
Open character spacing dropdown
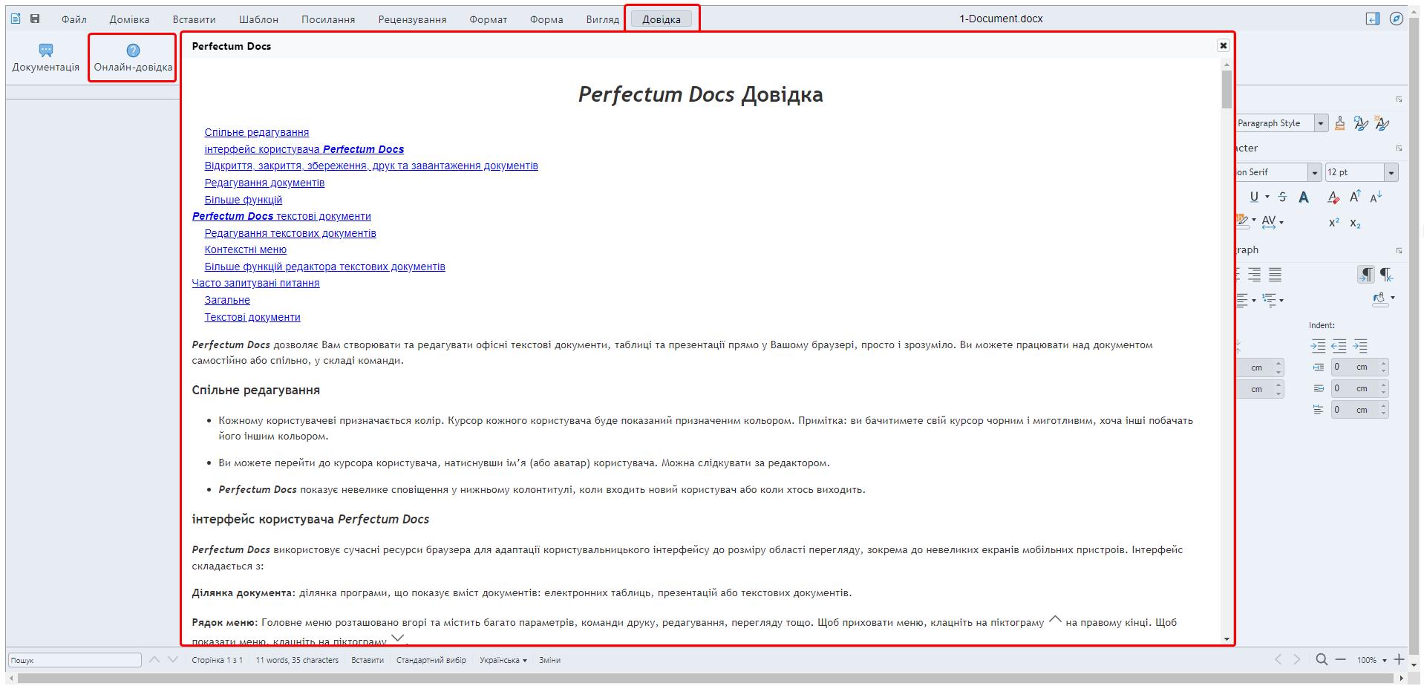click(1281, 222)
